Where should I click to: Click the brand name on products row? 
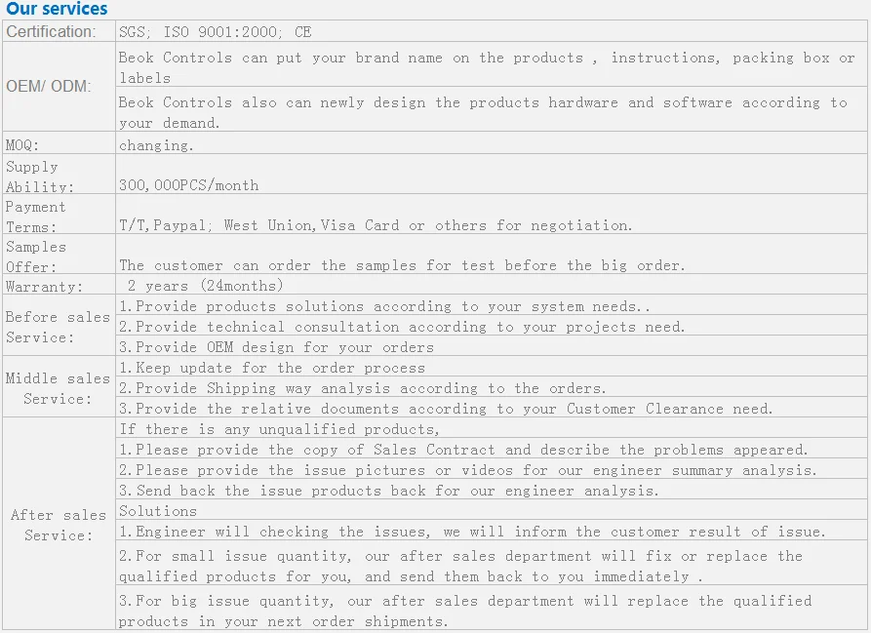(491, 64)
